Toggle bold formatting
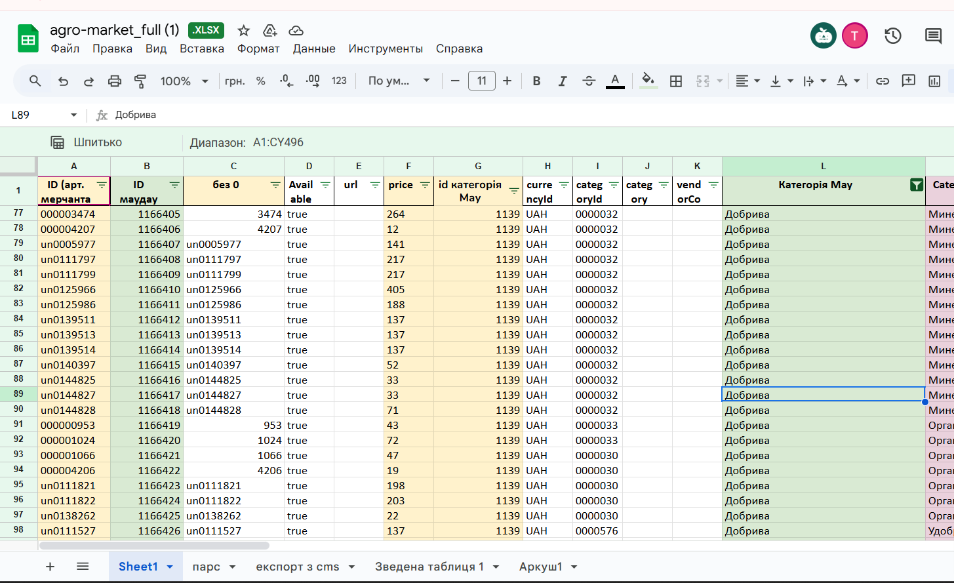Screen dimensions: 954x583 (536, 81)
